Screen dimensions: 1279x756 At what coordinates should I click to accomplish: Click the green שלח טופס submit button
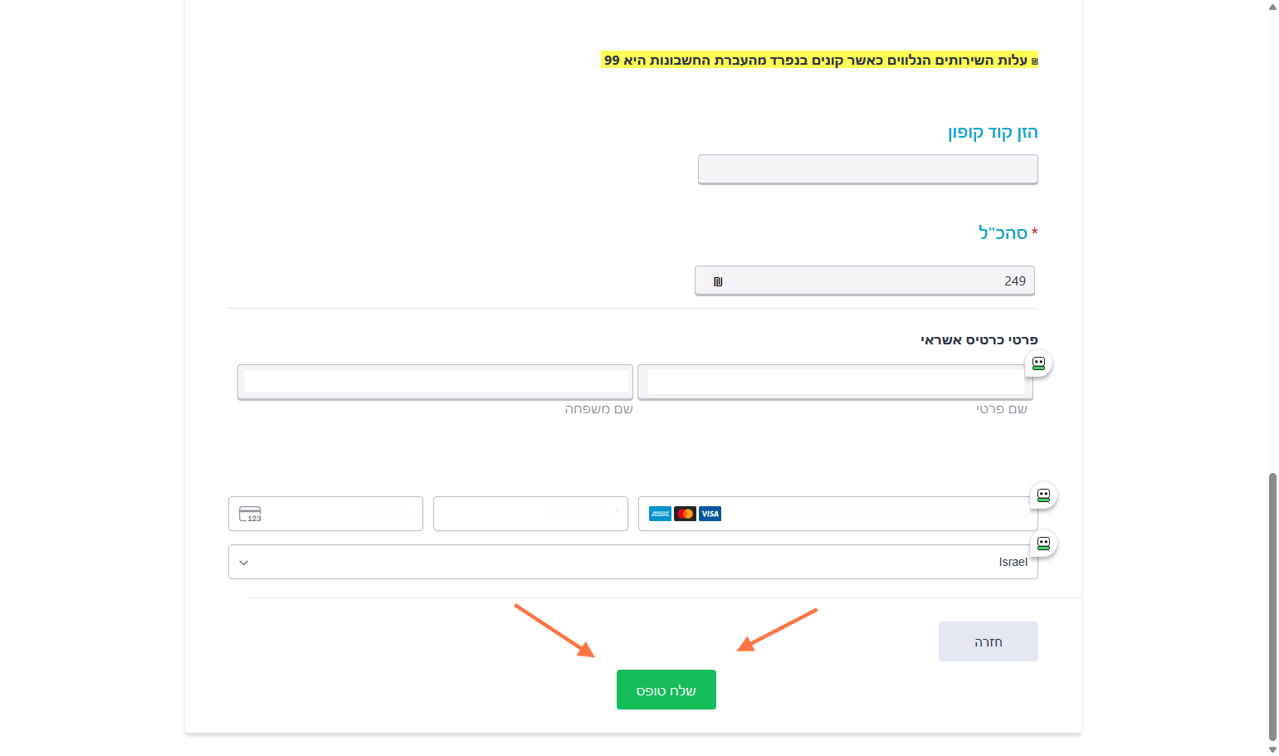tap(666, 690)
